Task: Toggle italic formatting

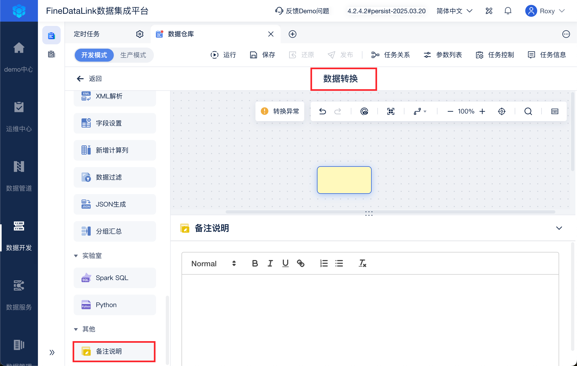Action: pyautogui.click(x=270, y=264)
